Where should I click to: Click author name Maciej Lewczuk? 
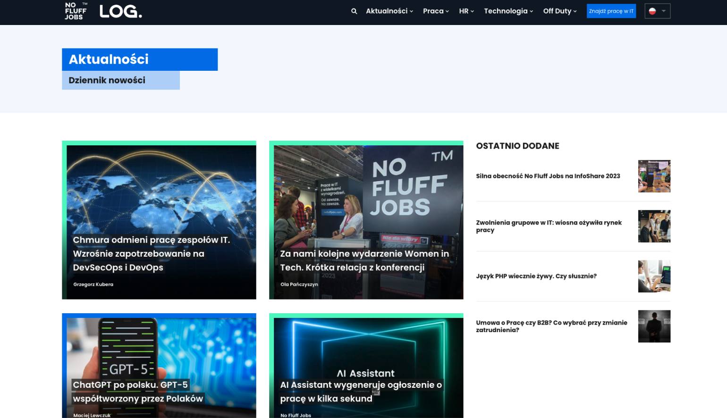coord(92,415)
